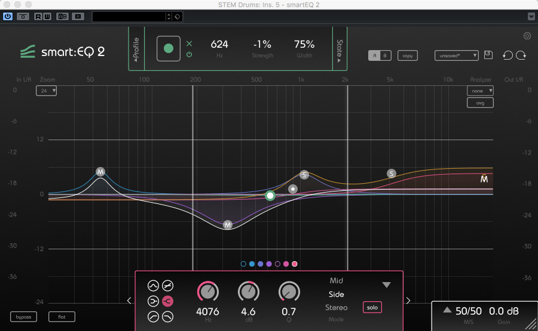Screen dimensions: 538x331
Task: Open the unsaved* preset dropdown
Action: [x=456, y=55]
